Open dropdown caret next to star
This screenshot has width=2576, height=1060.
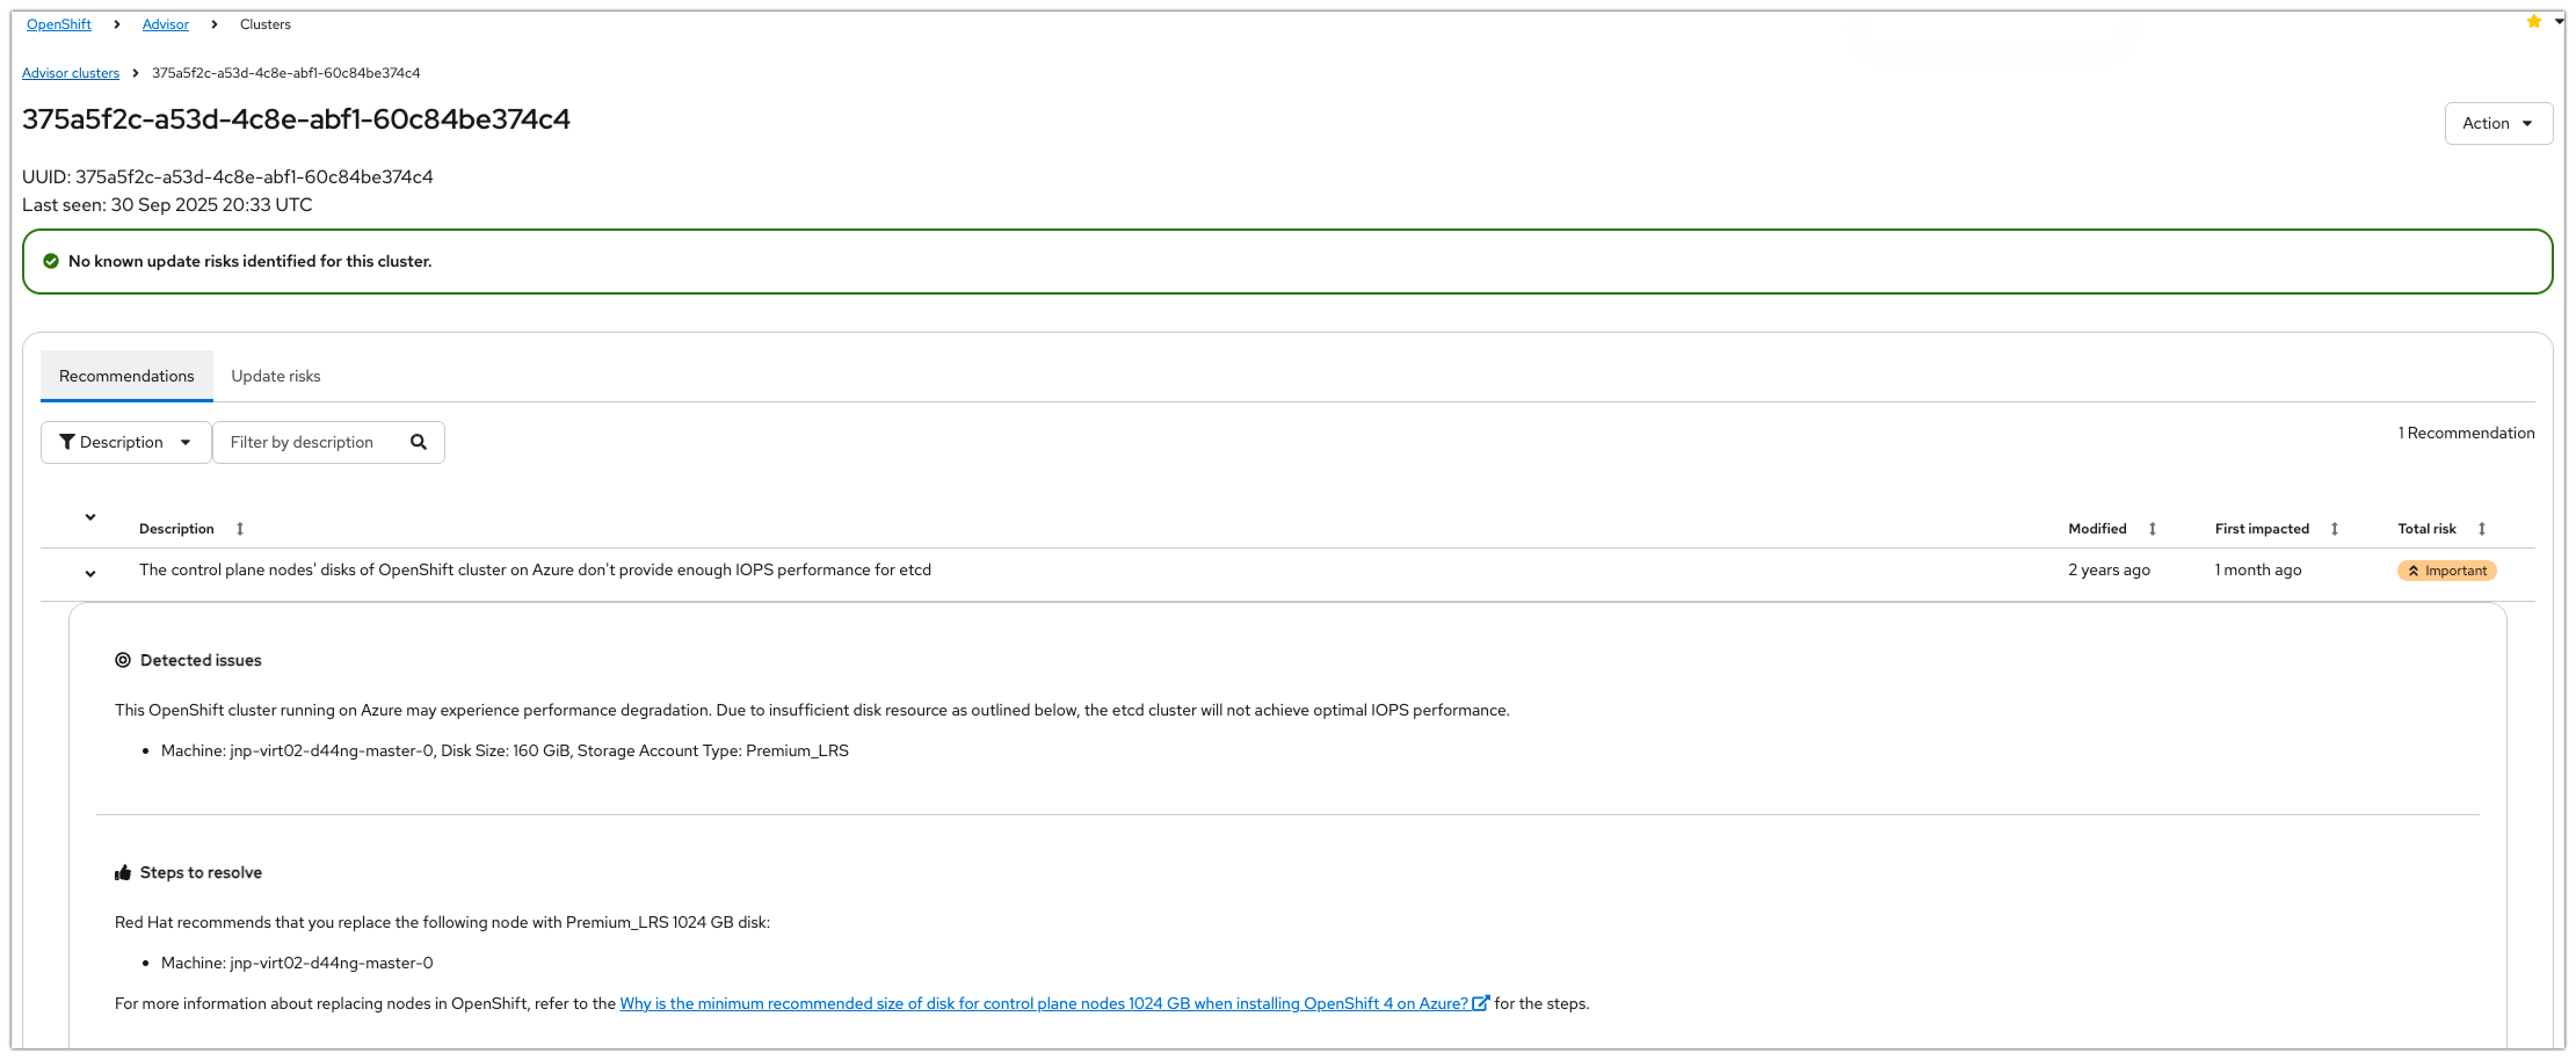[x=2559, y=21]
